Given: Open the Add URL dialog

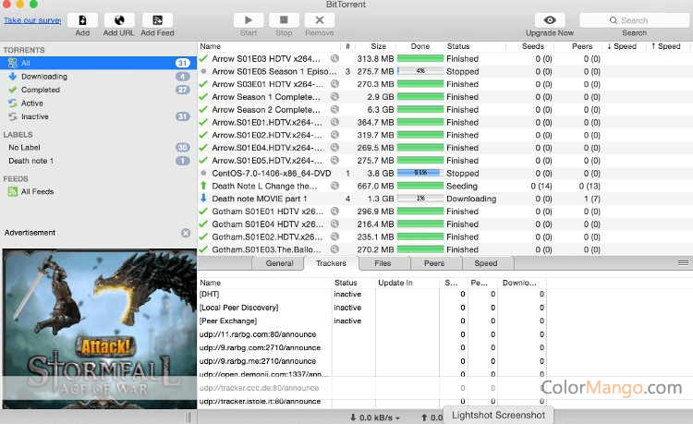Looking at the screenshot, I should pyautogui.click(x=118, y=20).
